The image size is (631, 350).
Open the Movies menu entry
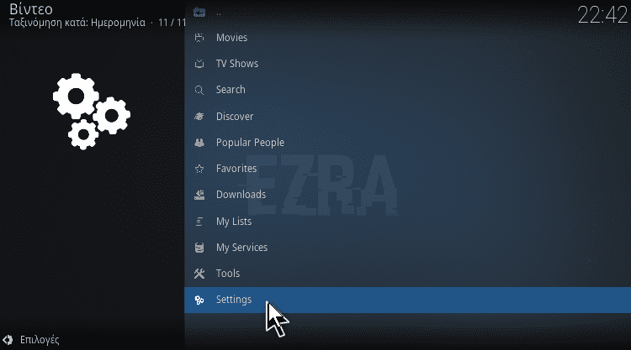coord(408,38)
